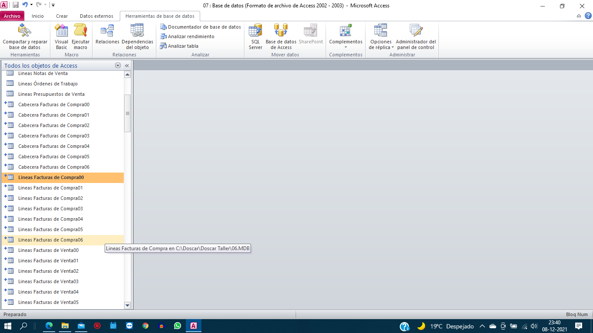Select Lineas Facturas de Venta02

(x=63, y=271)
